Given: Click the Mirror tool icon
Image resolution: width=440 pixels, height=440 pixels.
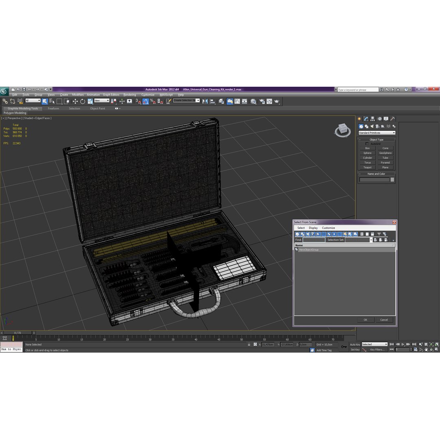Looking at the screenshot, I should (x=205, y=101).
